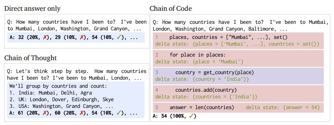This screenshot has width=334, height=125.
Task: Click the green checkmark after 54 (100%
Action: point(191,116)
